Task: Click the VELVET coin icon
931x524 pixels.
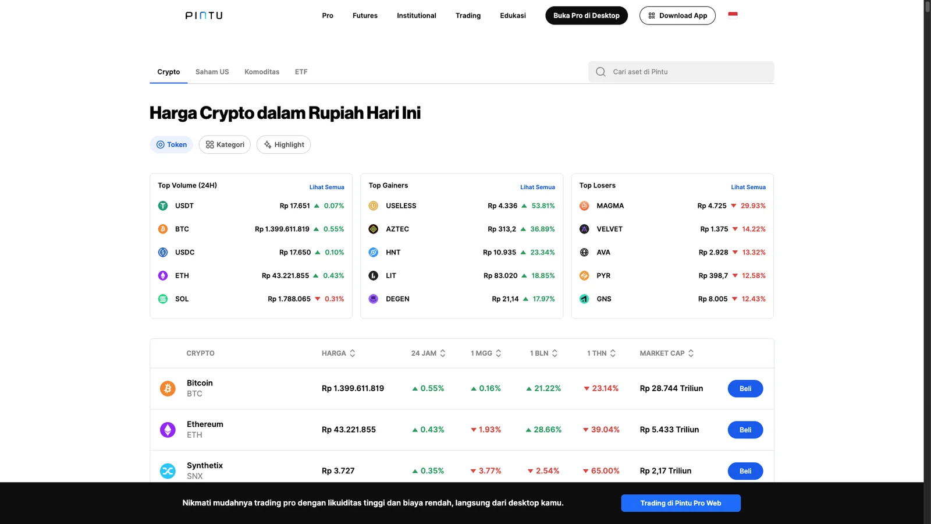Action: 584,229
